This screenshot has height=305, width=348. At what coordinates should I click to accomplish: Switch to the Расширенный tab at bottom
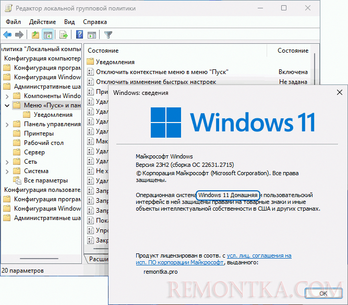(98, 259)
